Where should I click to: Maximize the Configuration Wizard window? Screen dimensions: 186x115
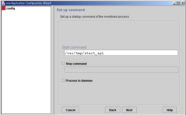[178, 3]
